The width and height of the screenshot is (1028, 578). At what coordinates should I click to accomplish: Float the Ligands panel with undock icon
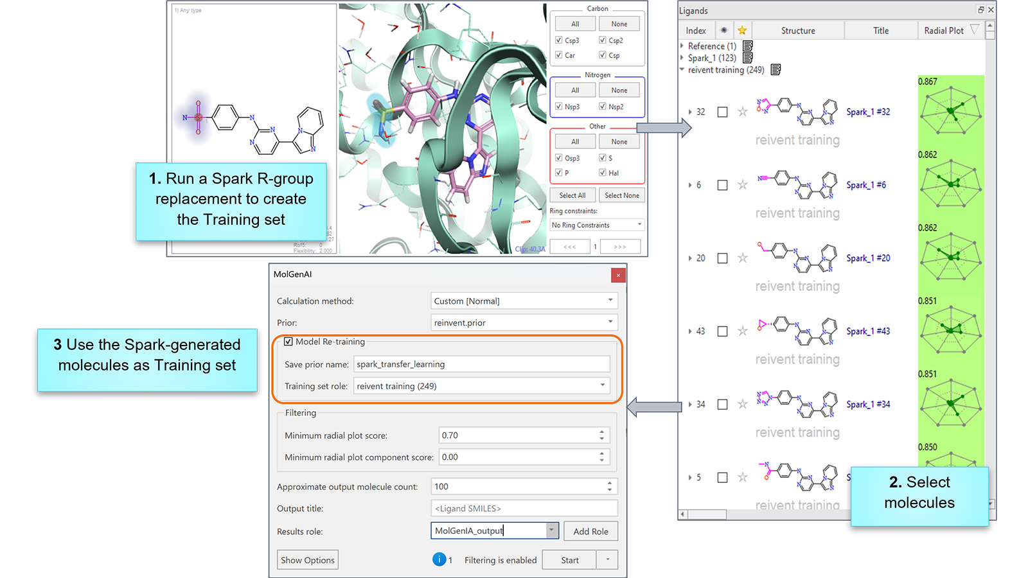pos(980,10)
